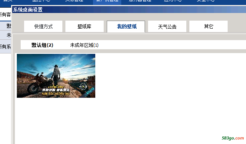
Task: Click the 系统桌面设置 dialog title bar
Action: pos(129,10)
